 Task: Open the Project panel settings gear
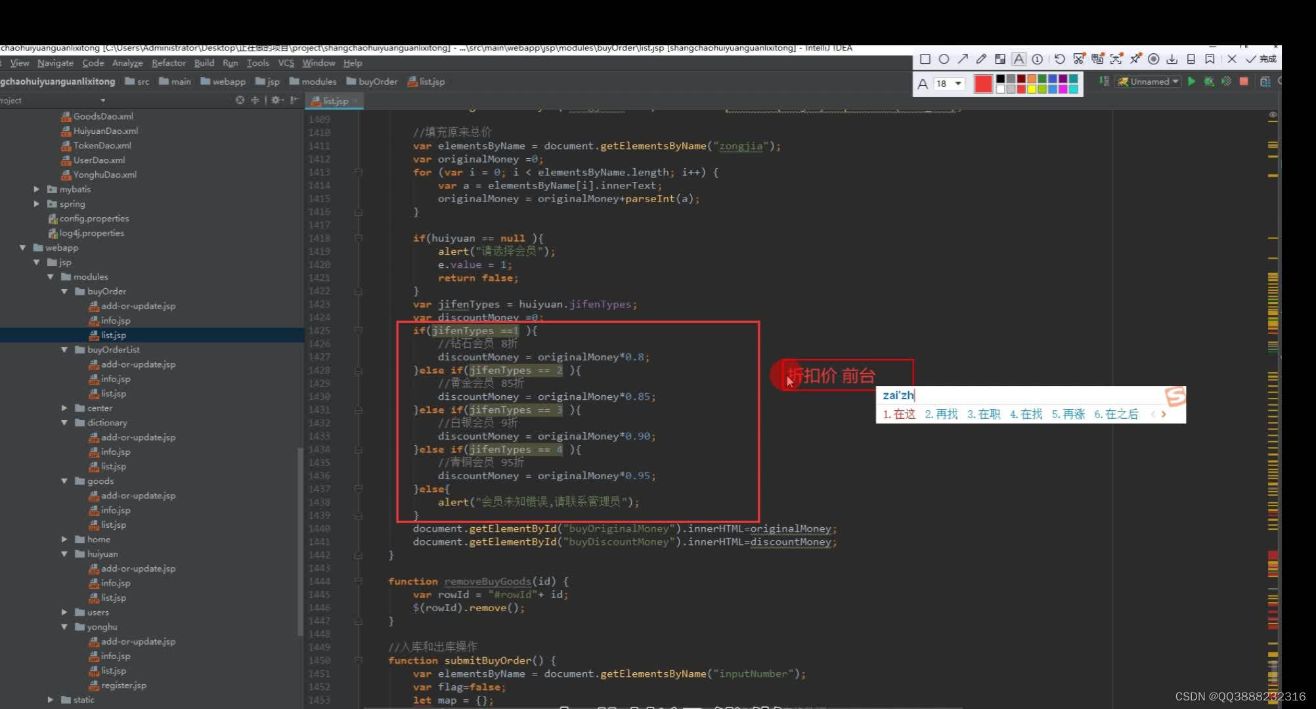click(x=274, y=100)
